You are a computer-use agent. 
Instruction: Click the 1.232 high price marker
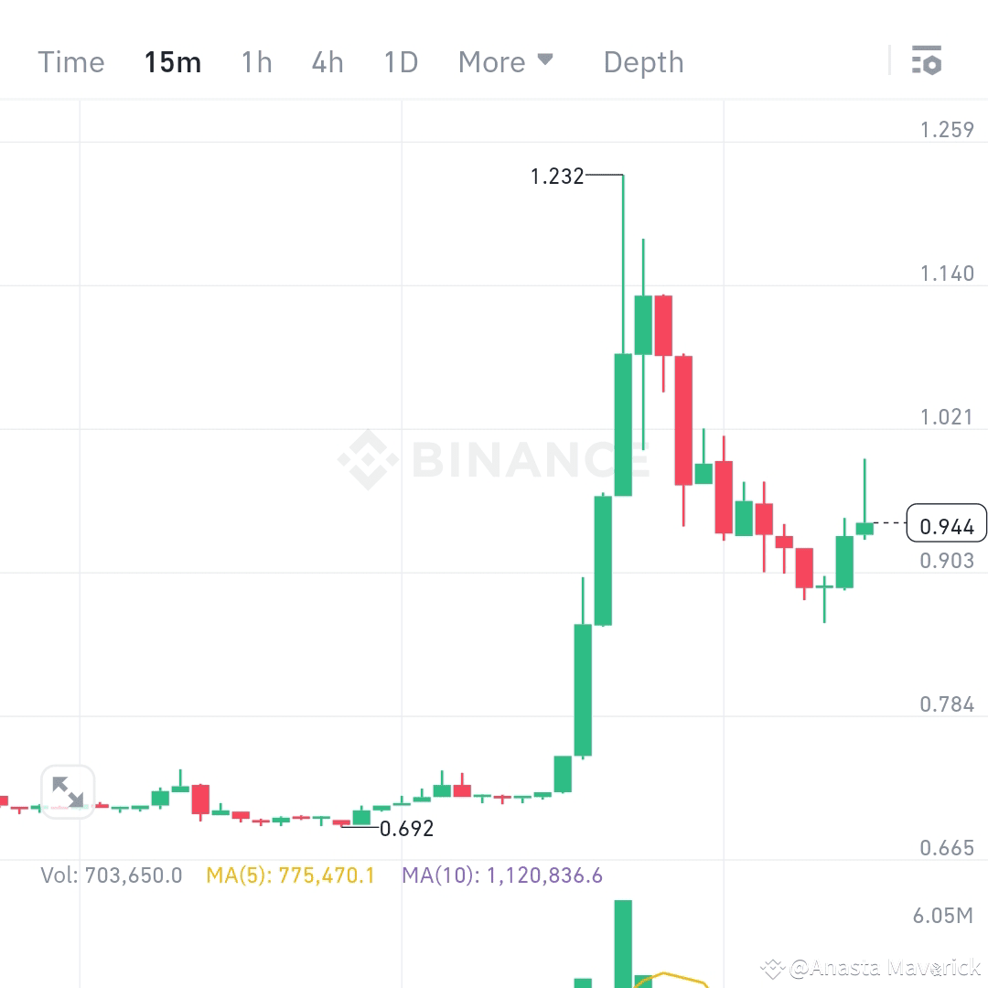coord(557,177)
